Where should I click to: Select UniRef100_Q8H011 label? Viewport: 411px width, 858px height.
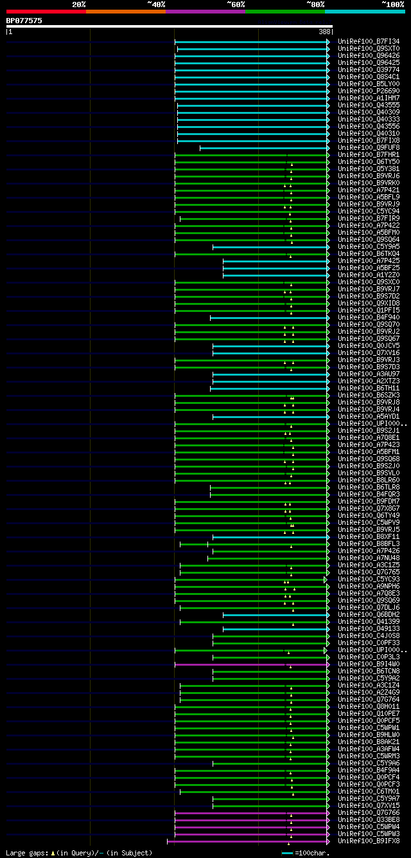pyautogui.click(x=369, y=707)
